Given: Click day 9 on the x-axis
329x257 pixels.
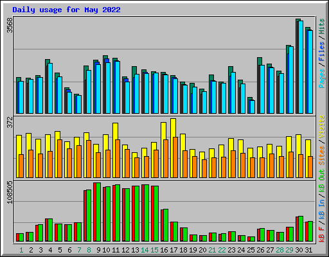Looking at the screenshot, I should (x=98, y=250).
